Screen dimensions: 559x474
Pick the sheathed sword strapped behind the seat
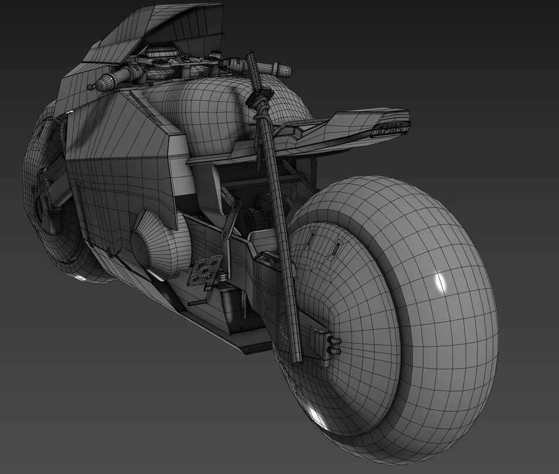tap(274, 207)
